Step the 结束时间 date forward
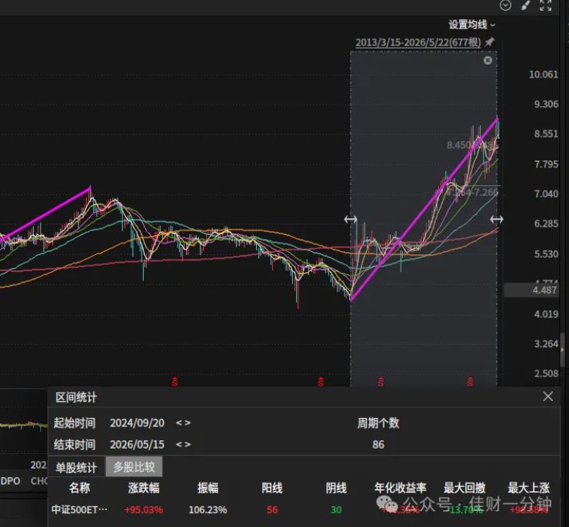This screenshot has height=527, width=569. (188, 444)
